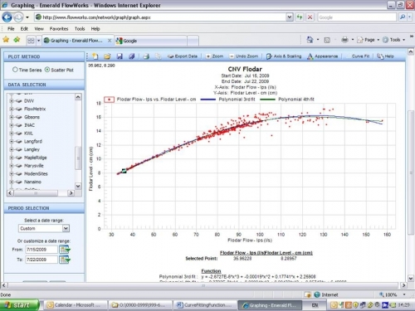Activate the Zoom tool
This screenshot has width=415, height=311.
(x=215, y=56)
